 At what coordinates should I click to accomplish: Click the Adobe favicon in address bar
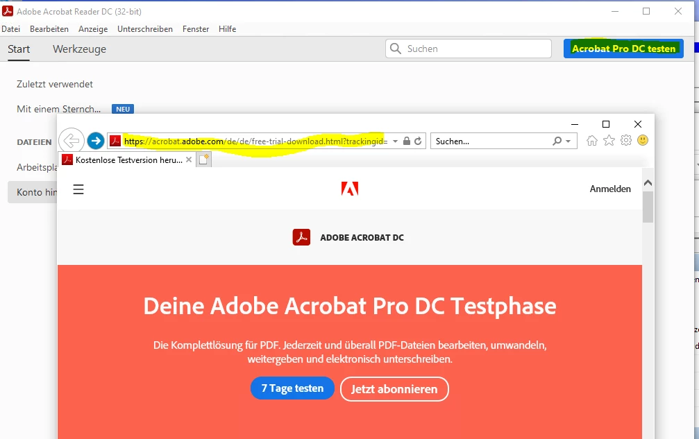(115, 141)
